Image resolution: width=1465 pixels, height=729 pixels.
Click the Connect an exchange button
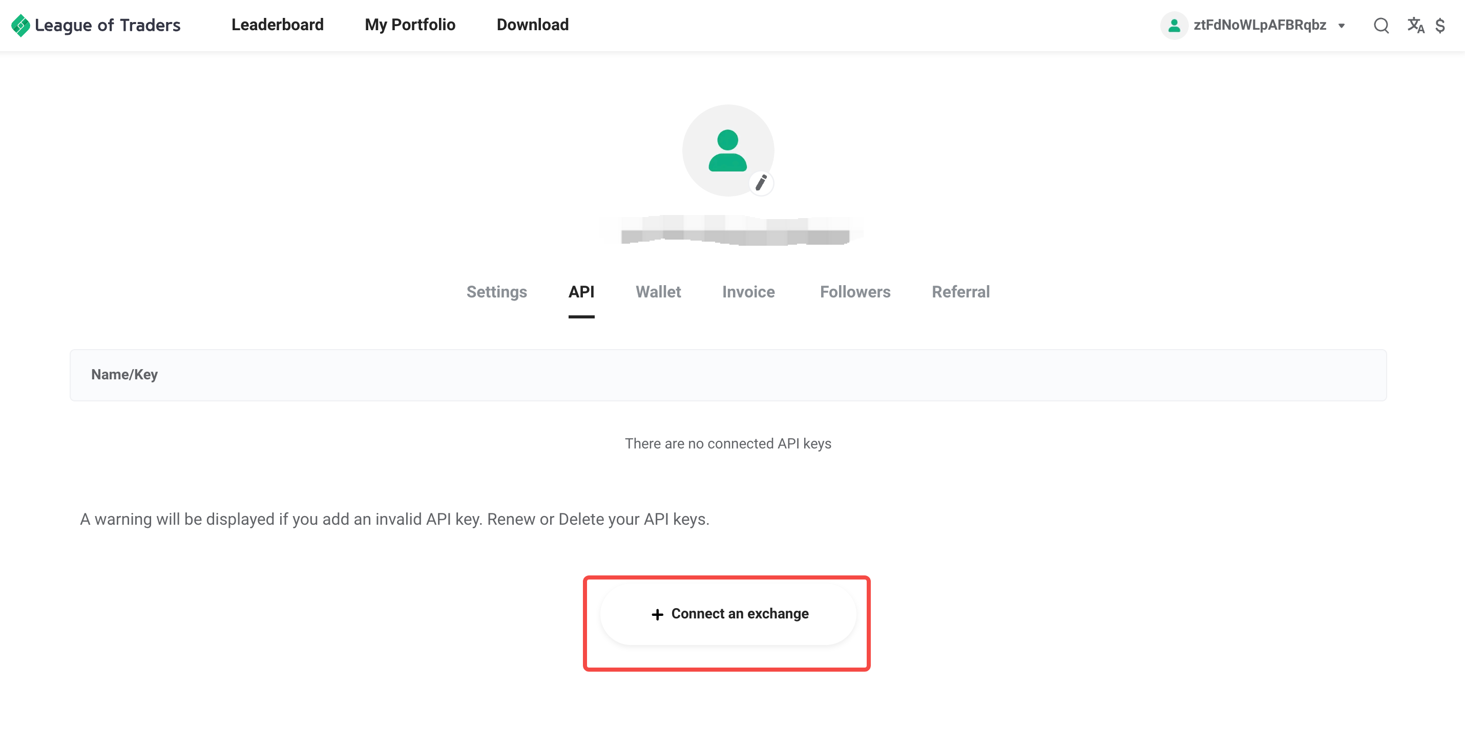pyautogui.click(x=728, y=614)
